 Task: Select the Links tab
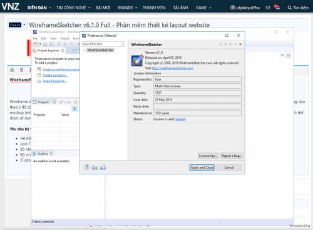(66, 102)
